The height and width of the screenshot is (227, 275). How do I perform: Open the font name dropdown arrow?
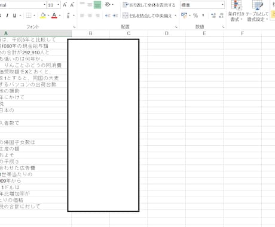point(44,5)
